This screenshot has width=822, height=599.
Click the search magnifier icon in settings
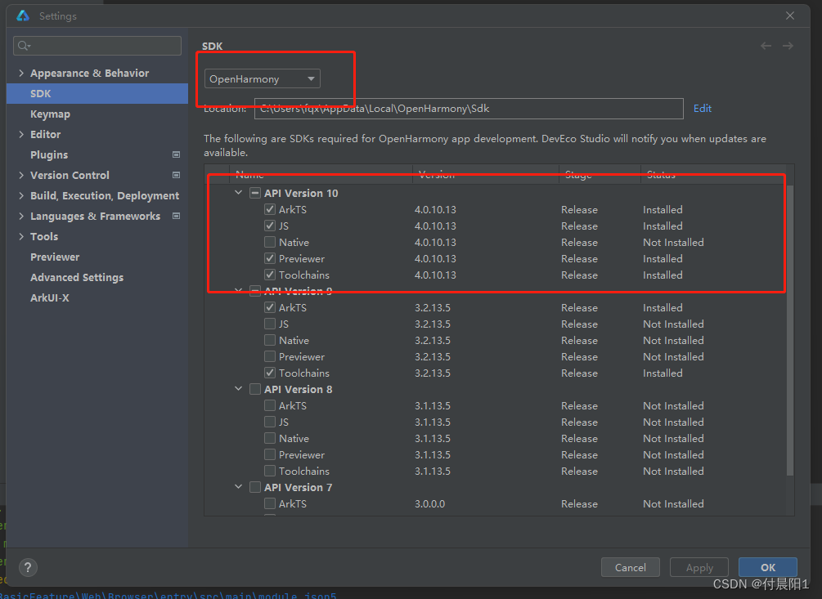pyautogui.click(x=24, y=46)
